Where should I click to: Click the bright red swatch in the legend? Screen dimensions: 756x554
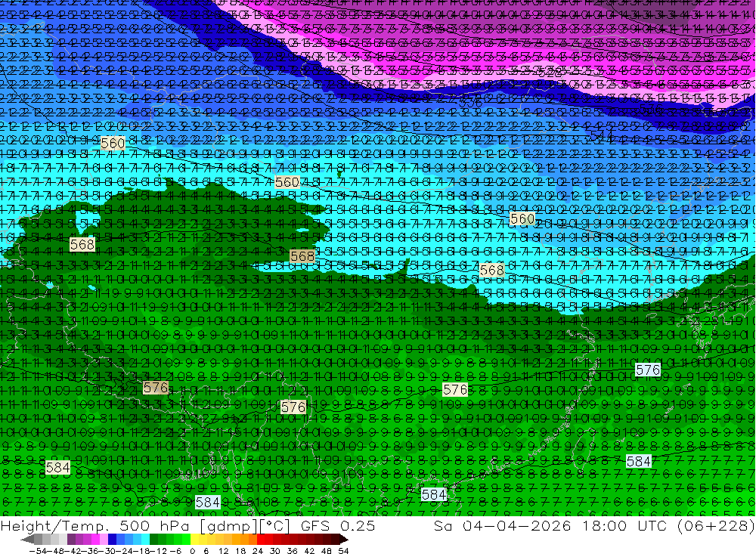261,540
